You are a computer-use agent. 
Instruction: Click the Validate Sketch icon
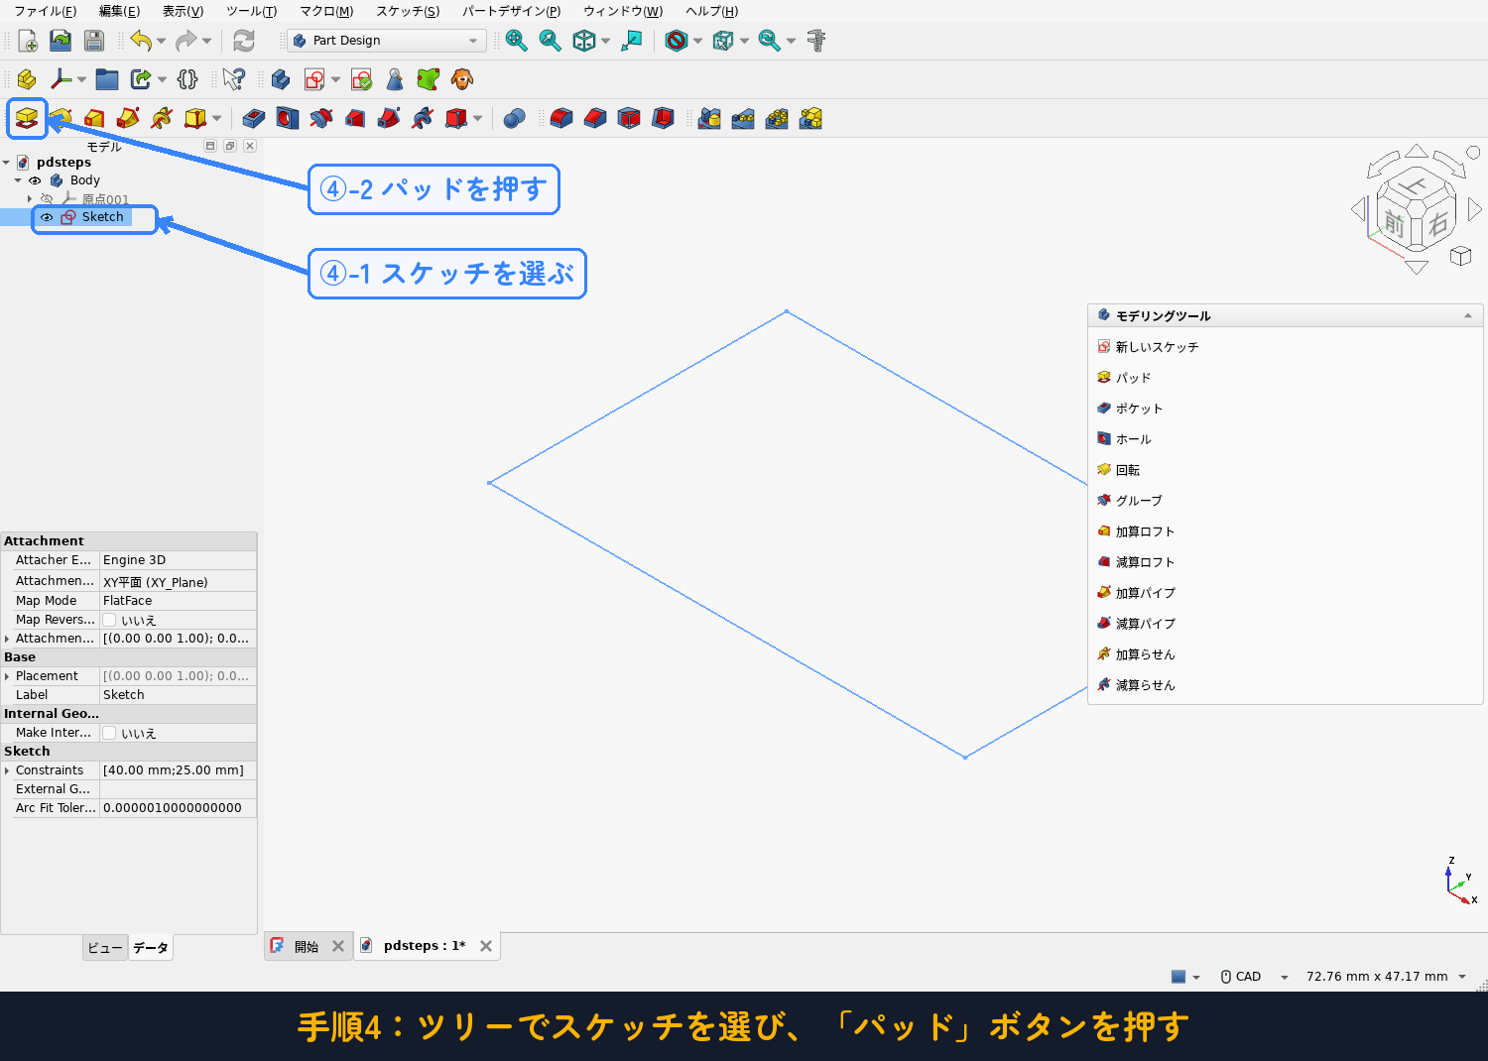pyautogui.click(x=362, y=79)
